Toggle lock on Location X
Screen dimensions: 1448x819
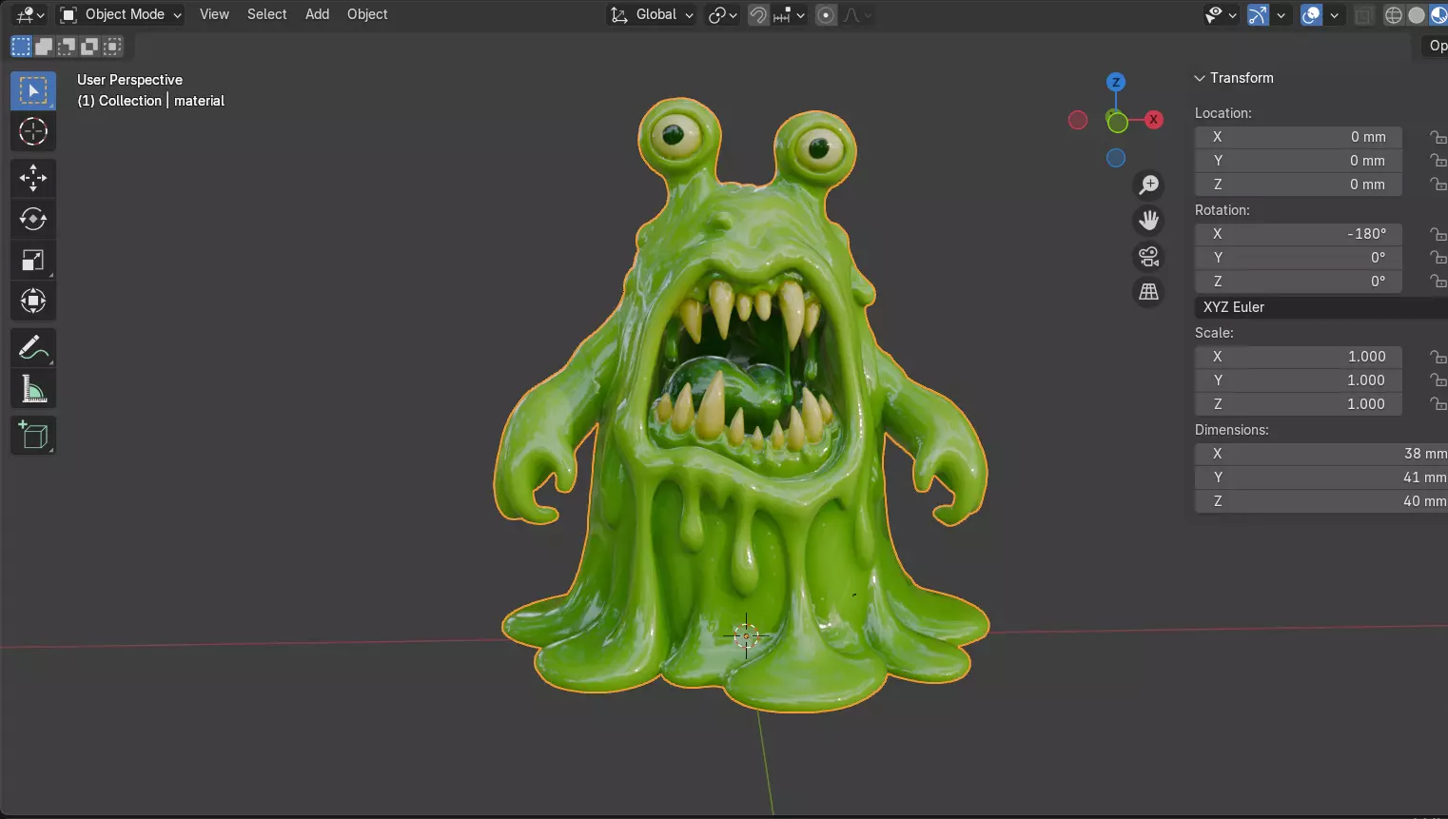(x=1438, y=137)
